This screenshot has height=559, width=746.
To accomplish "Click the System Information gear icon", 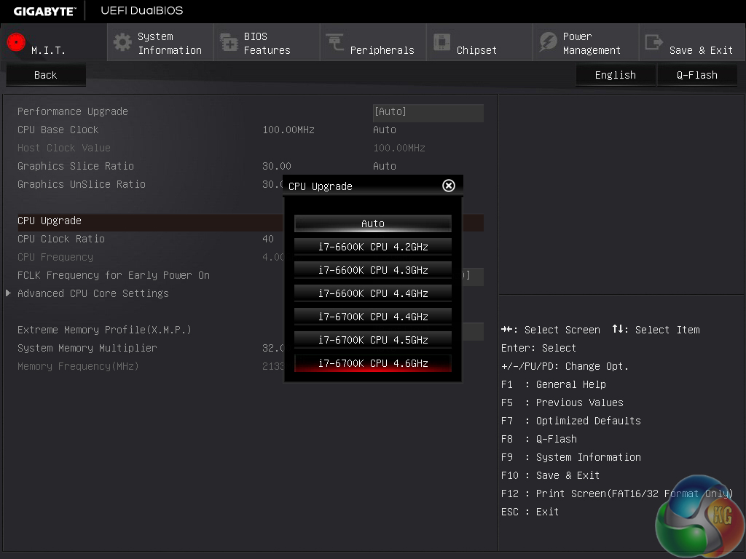I will tap(122, 42).
